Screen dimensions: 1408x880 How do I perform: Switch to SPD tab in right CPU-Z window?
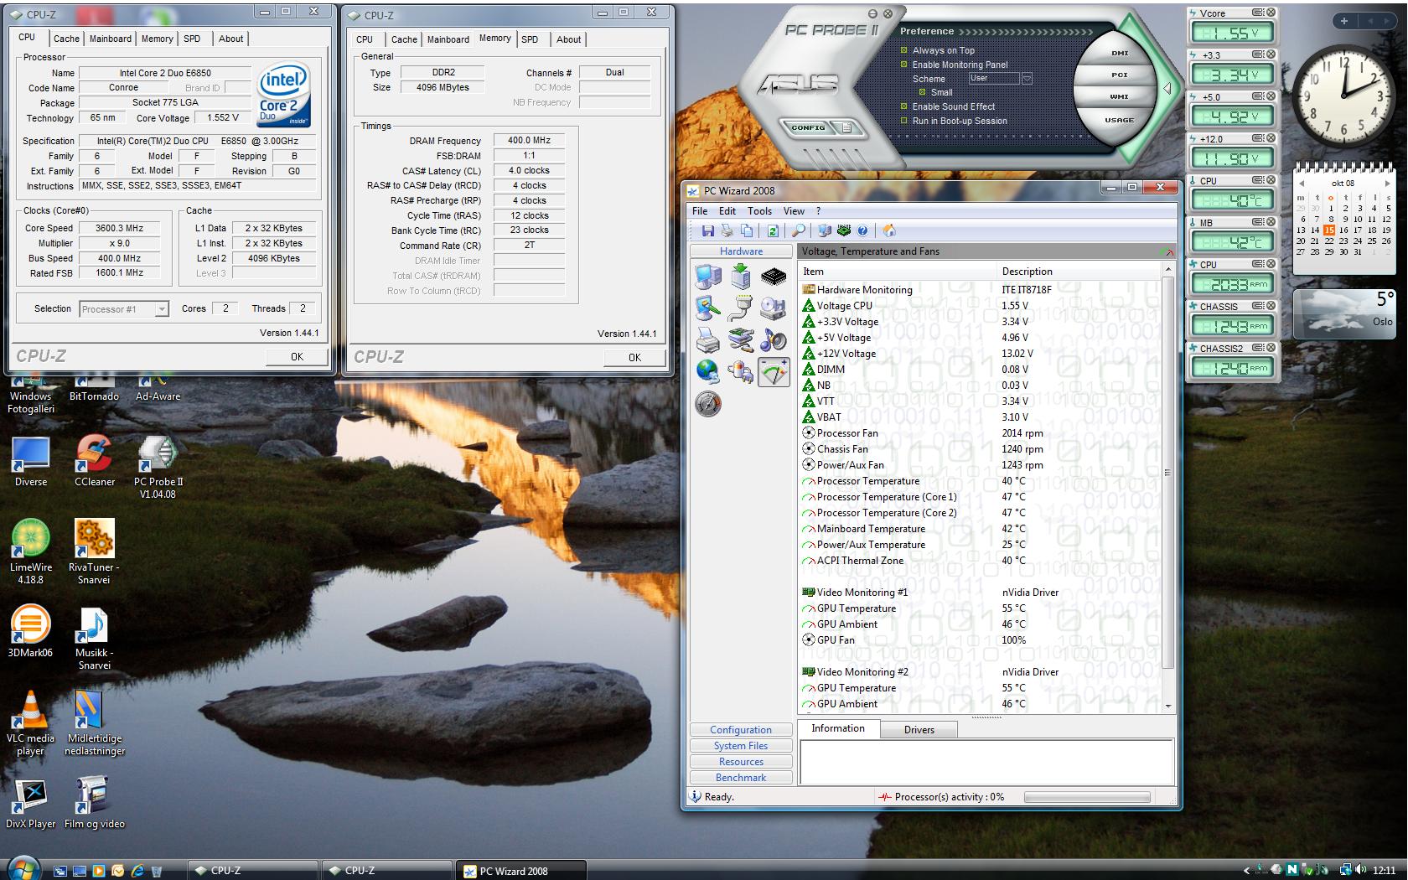pos(530,39)
